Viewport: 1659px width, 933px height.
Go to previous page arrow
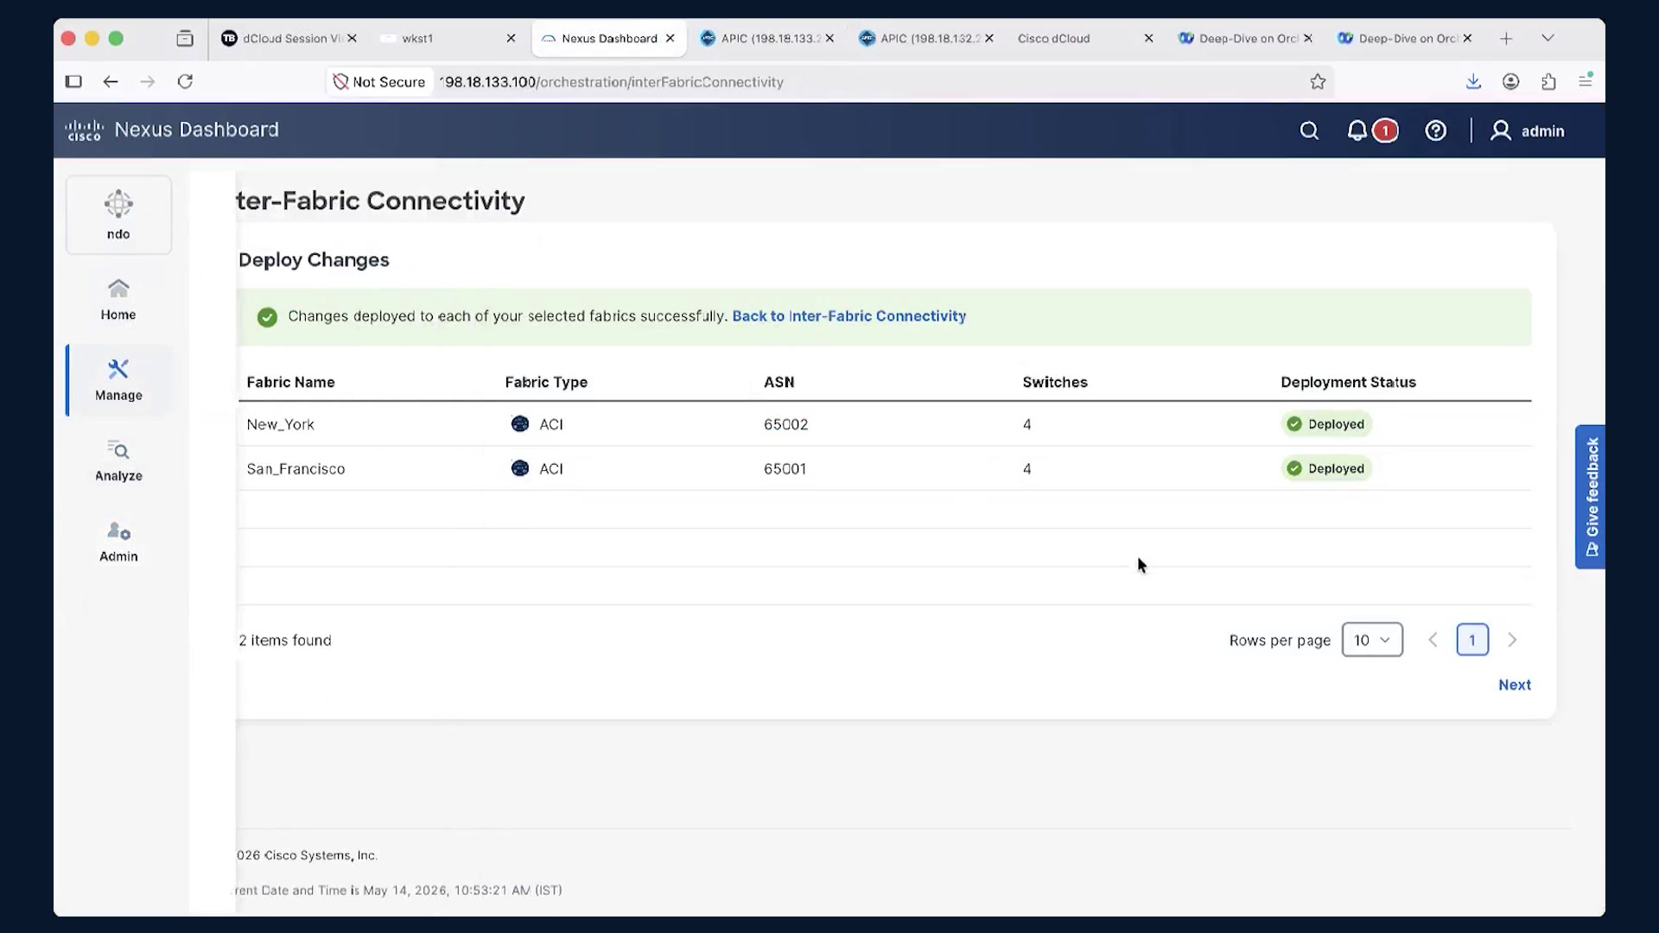click(x=1433, y=640)
